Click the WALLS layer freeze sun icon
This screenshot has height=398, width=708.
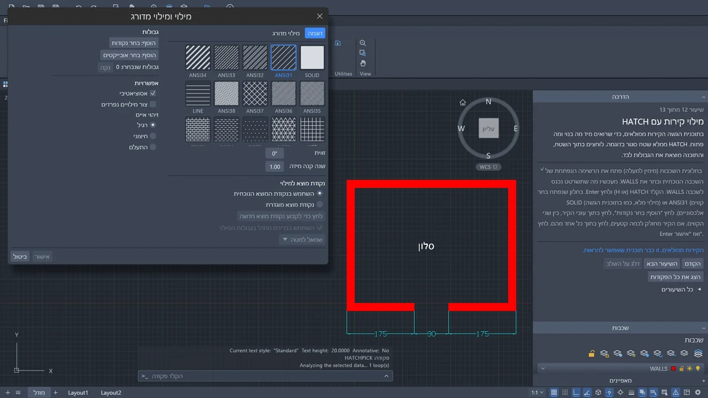point(689,369)
